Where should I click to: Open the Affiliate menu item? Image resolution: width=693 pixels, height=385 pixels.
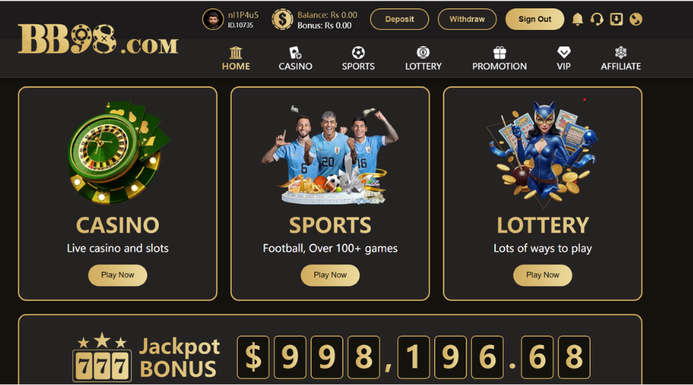621,59
